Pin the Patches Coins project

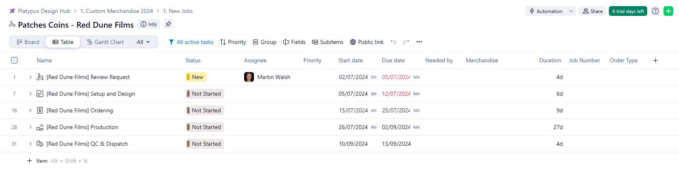[x=168, y=24]
